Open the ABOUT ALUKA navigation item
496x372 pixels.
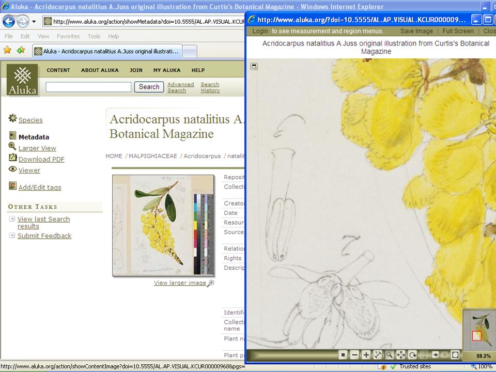coord(100,70)
